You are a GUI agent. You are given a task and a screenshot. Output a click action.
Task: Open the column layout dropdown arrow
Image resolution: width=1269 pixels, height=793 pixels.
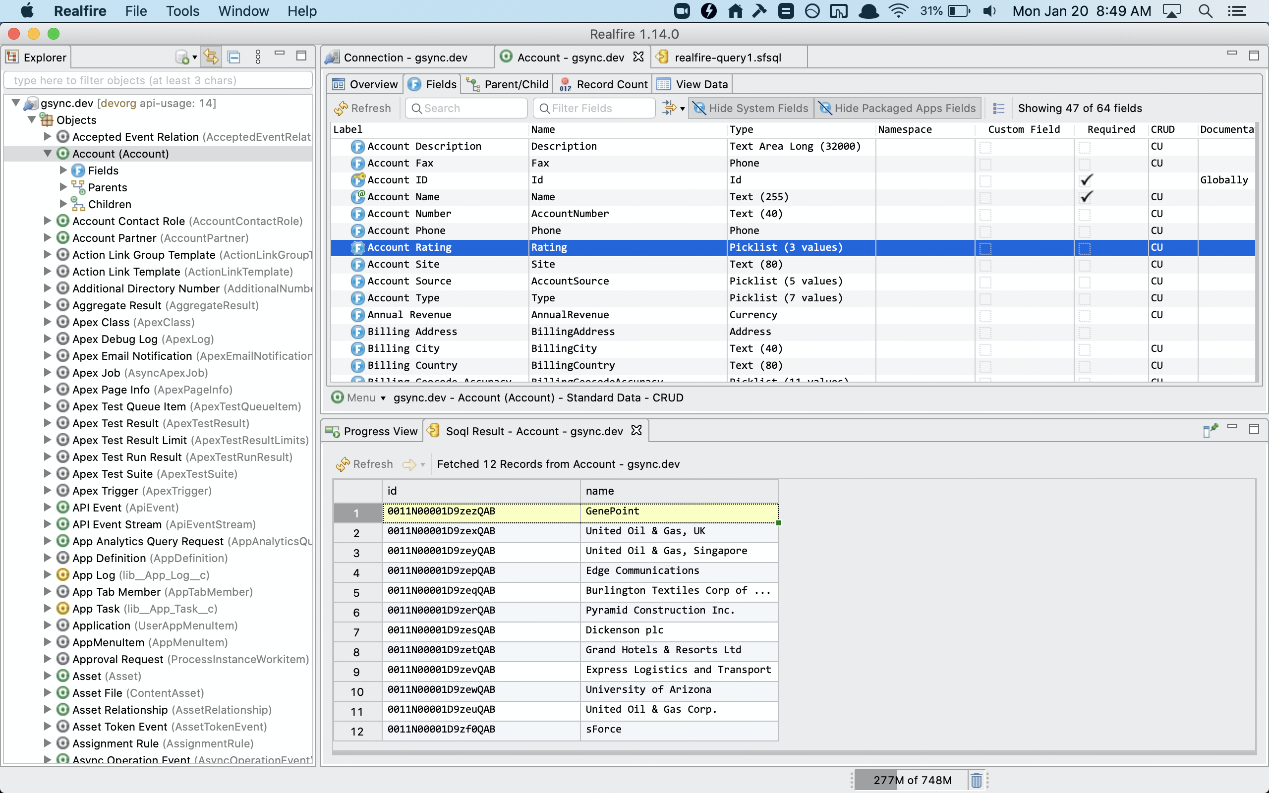[682, 109]
